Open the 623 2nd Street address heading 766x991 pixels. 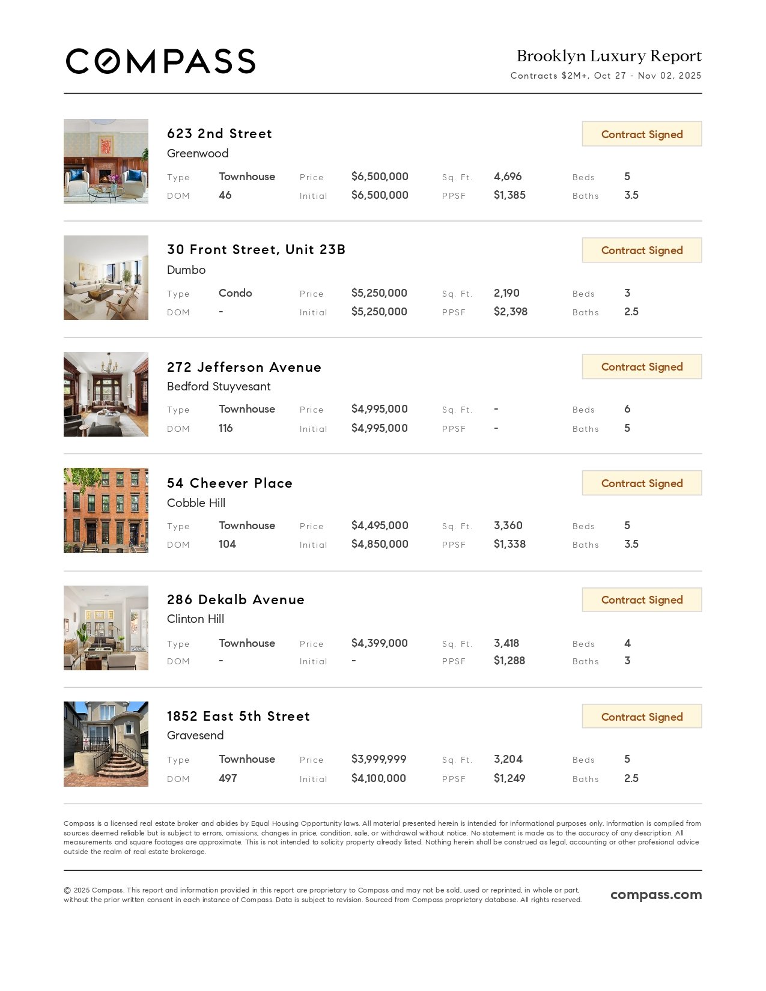point(219,133)
